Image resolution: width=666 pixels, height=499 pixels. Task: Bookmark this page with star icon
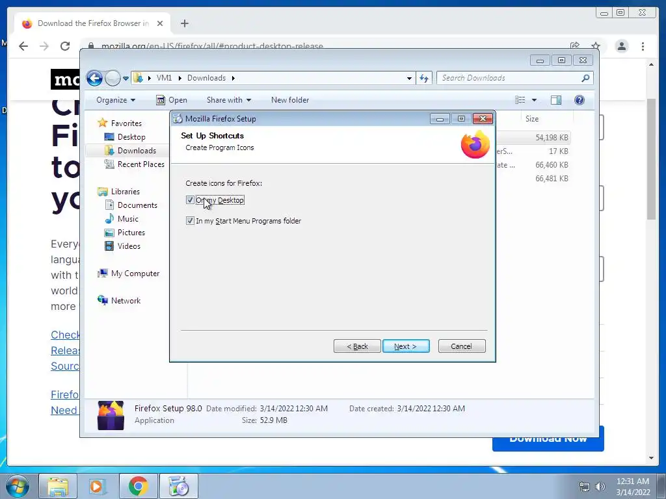click(x=596, y=46)
